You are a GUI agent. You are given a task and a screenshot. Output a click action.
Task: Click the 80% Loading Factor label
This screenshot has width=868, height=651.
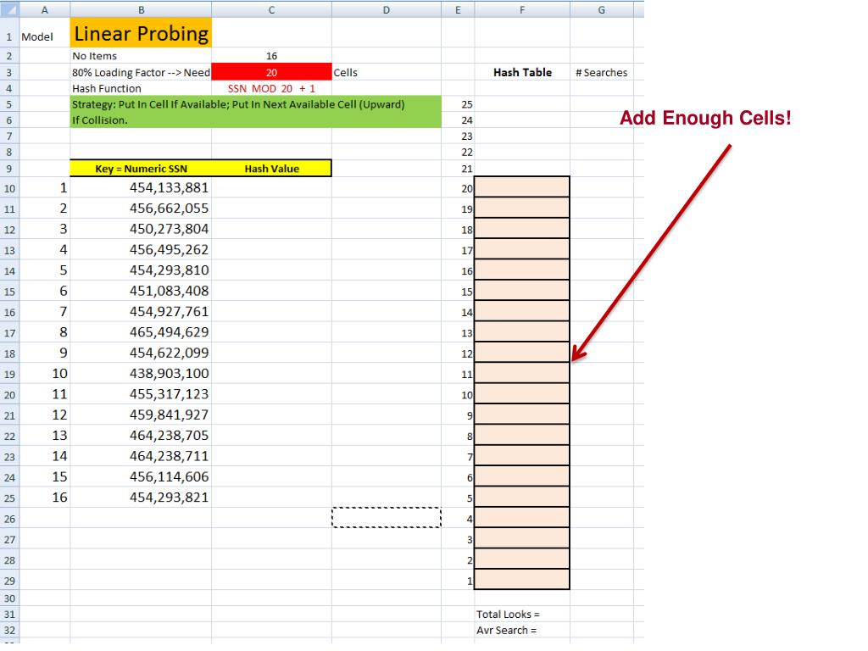tap(142, 73)
